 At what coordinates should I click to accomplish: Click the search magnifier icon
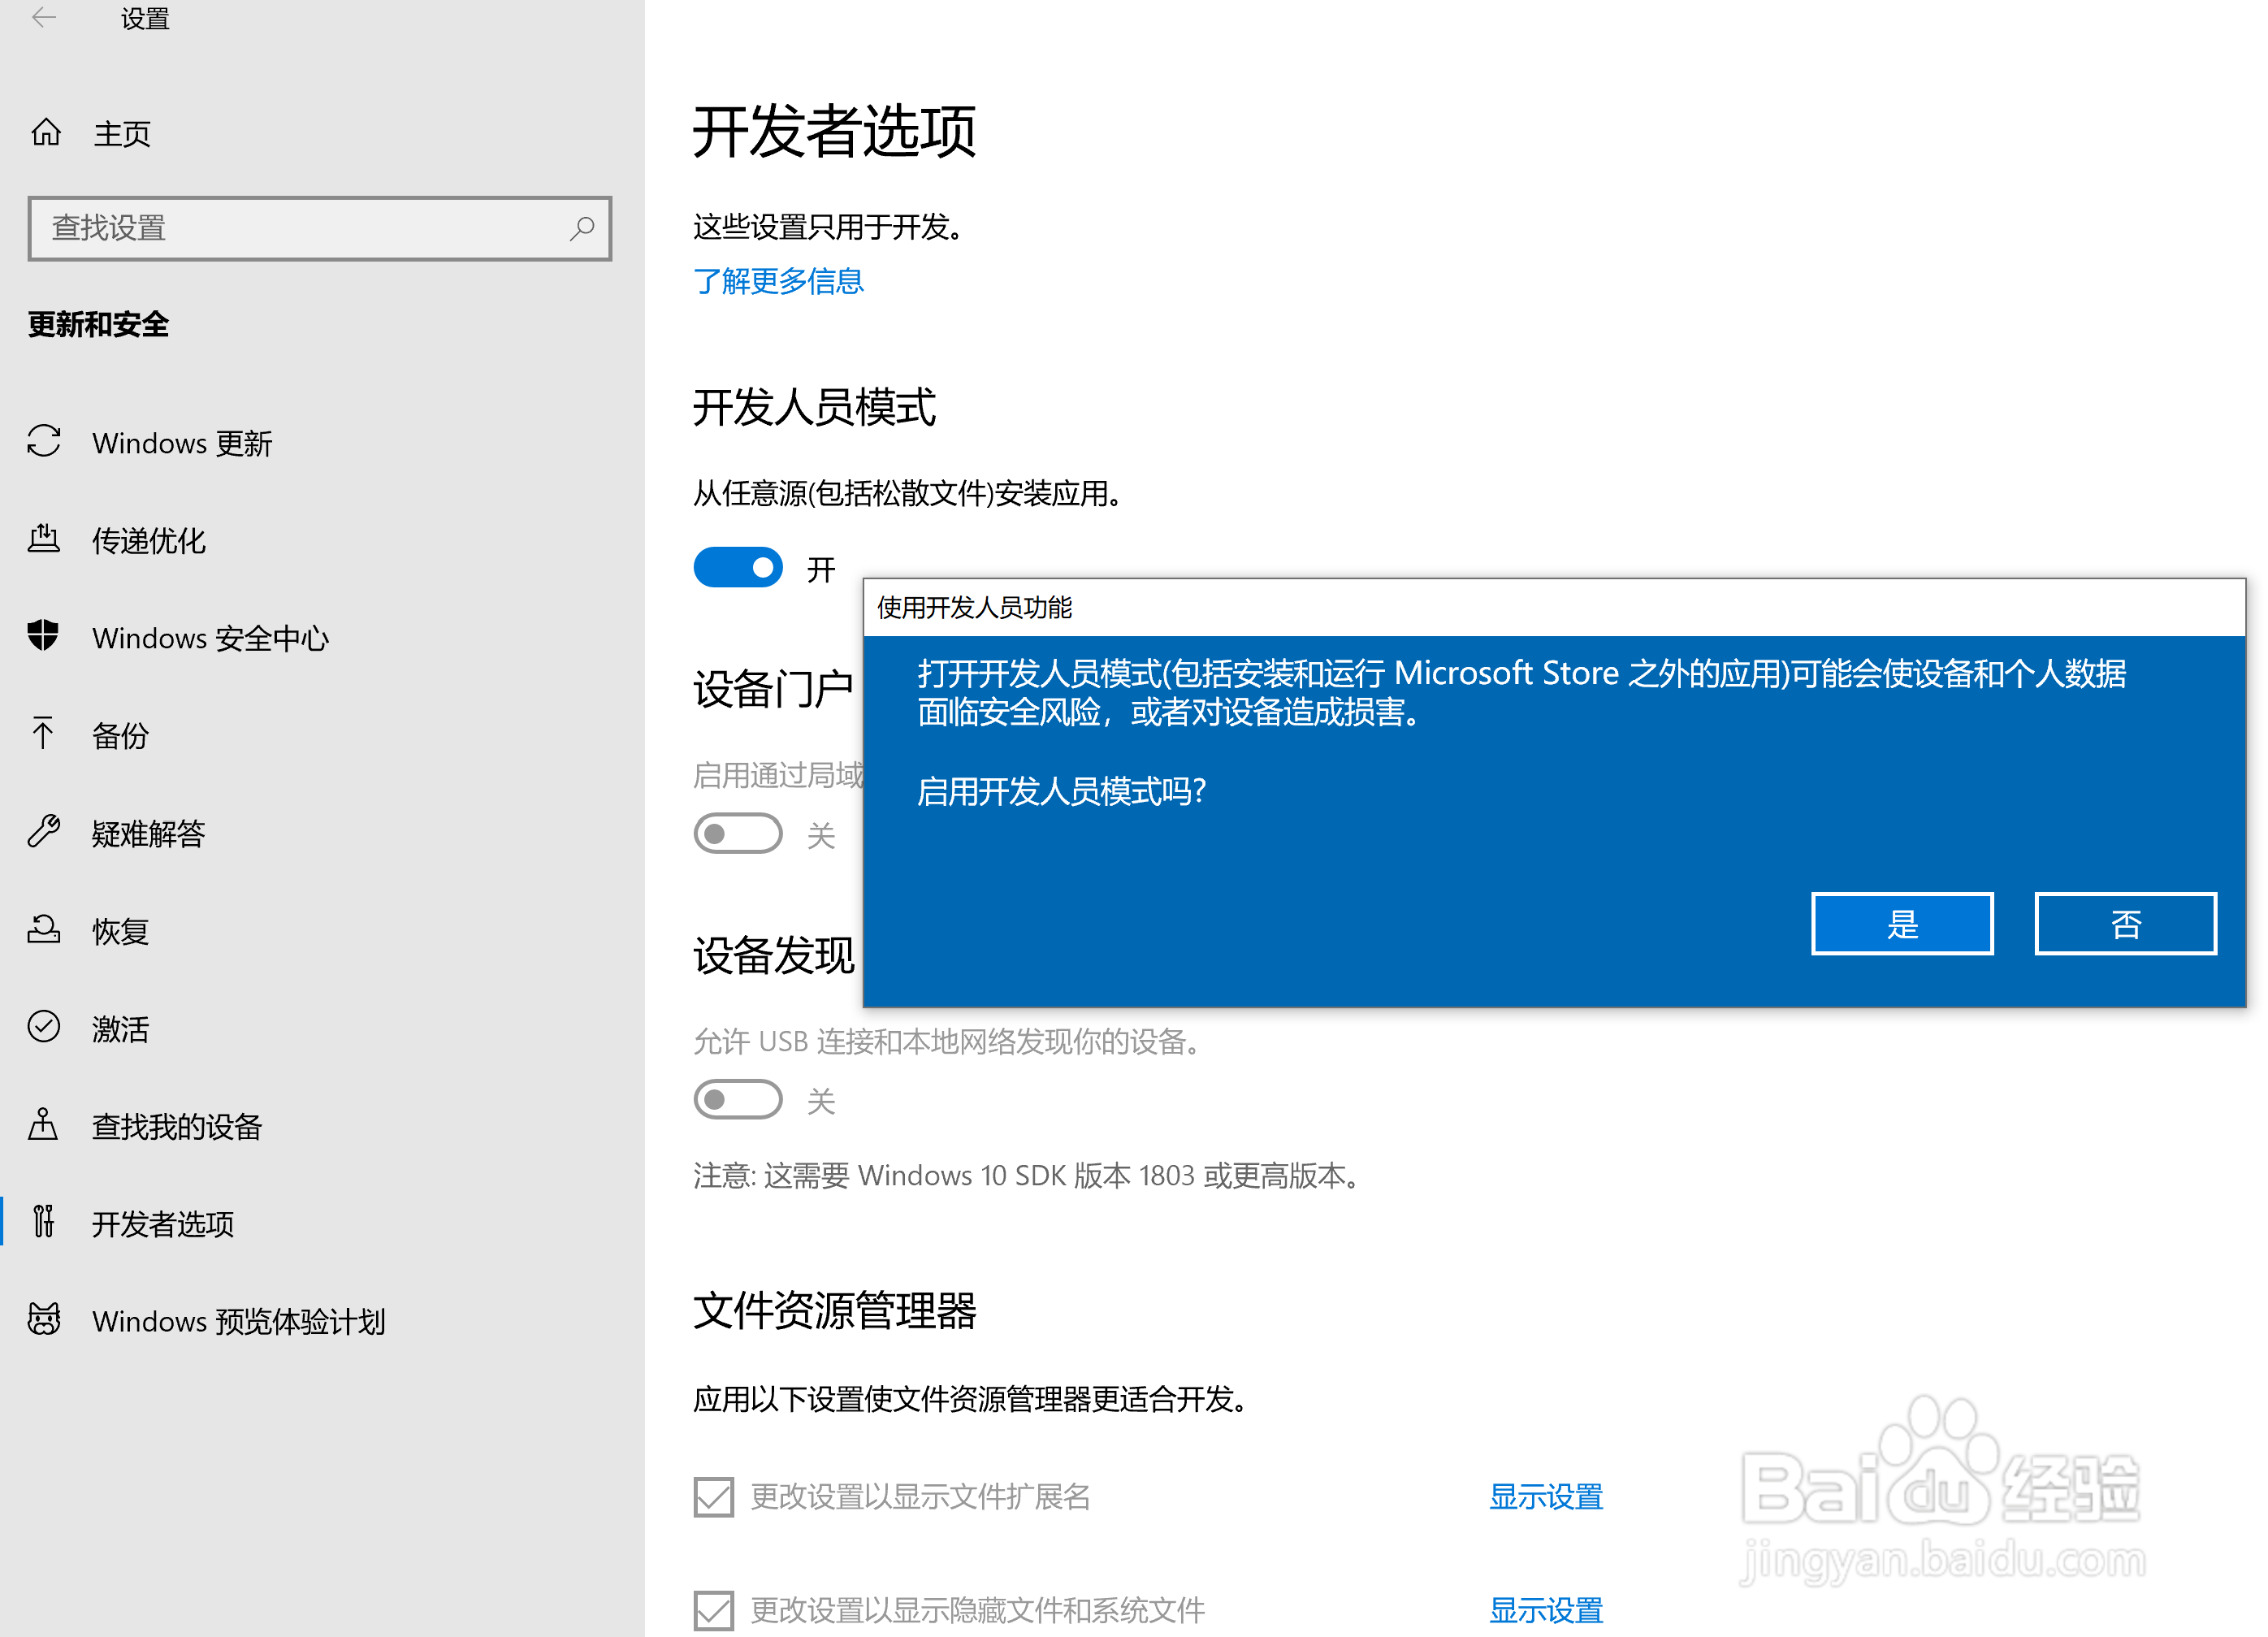click(581, 229)
